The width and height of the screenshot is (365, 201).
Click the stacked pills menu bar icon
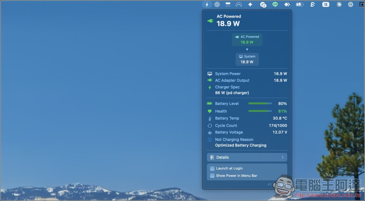click(x=228, y=4)
